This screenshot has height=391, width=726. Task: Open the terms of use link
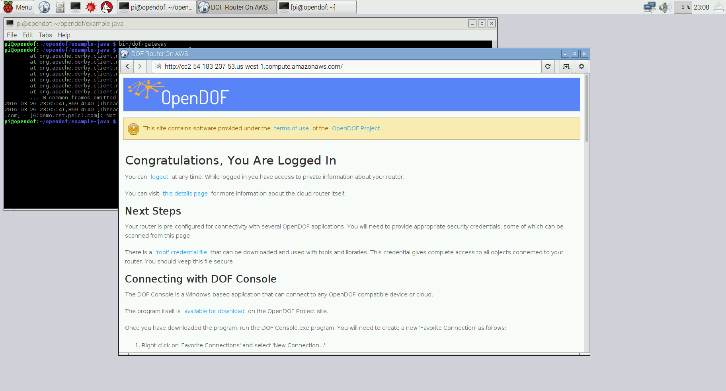(x=291, y=128)
